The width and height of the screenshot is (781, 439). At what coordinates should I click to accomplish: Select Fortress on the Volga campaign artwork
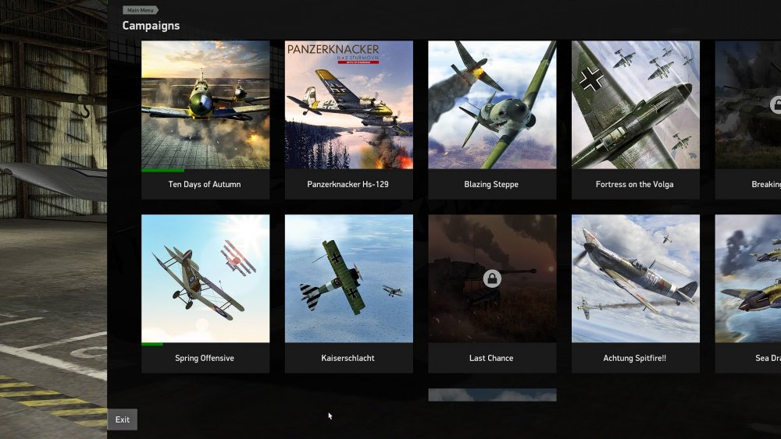pos(636,104)
